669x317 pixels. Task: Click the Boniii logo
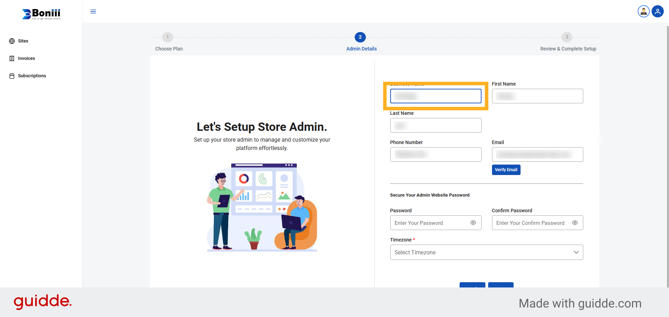click(41, 14)
